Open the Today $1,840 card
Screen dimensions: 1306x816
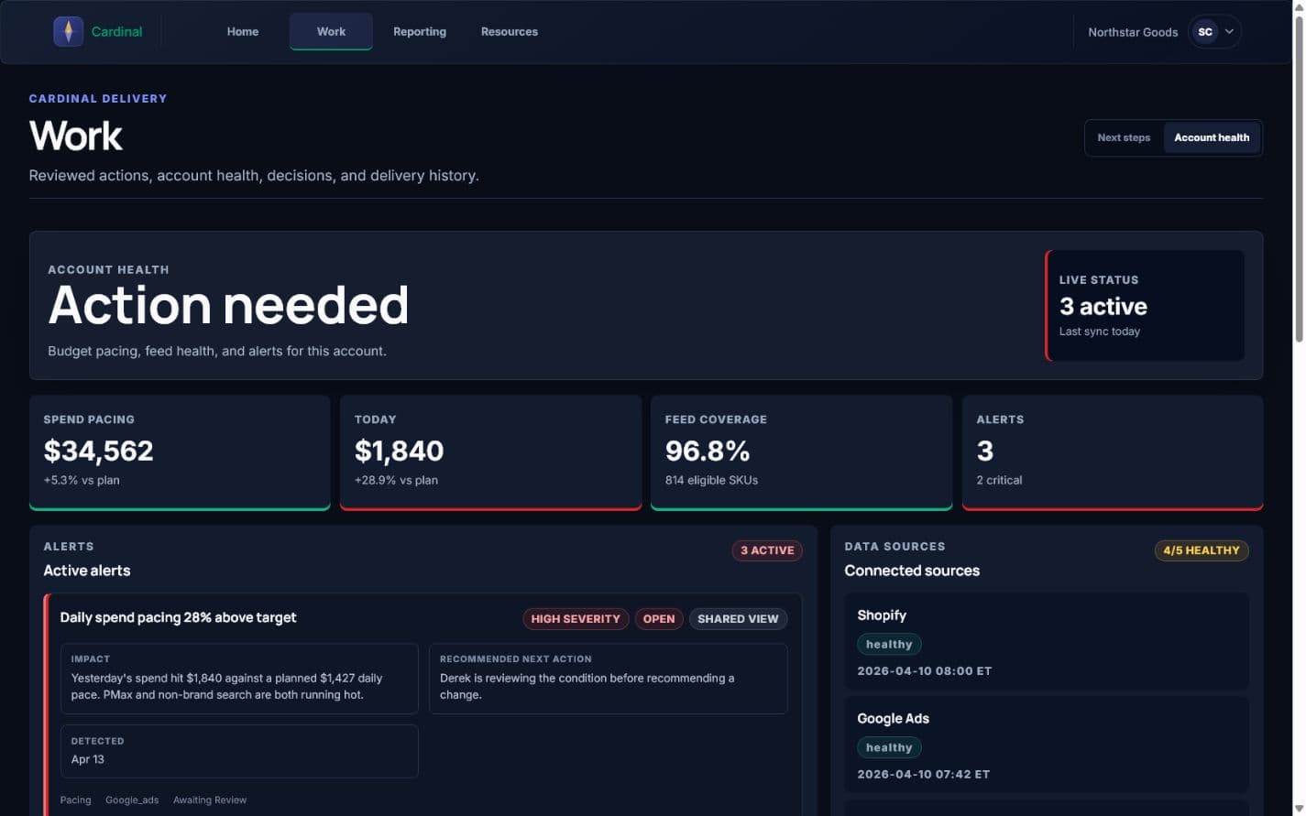coord(490,452)
